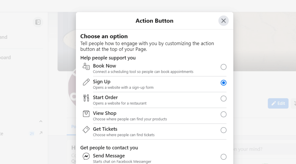Choose the Start Order radio option
Viewport: 296px width, 164px height.
click(223, 98)
